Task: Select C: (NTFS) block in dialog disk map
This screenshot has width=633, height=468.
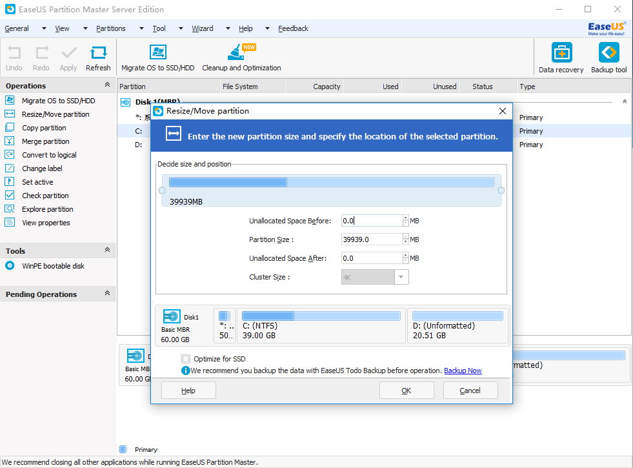Action: pyautogui.click(x=321, y=325)
